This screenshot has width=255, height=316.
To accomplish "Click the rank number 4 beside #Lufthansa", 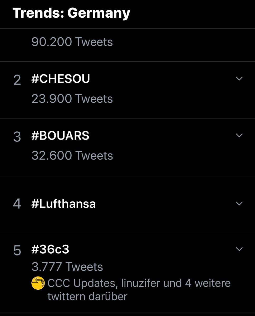I will tap(17, 204).
